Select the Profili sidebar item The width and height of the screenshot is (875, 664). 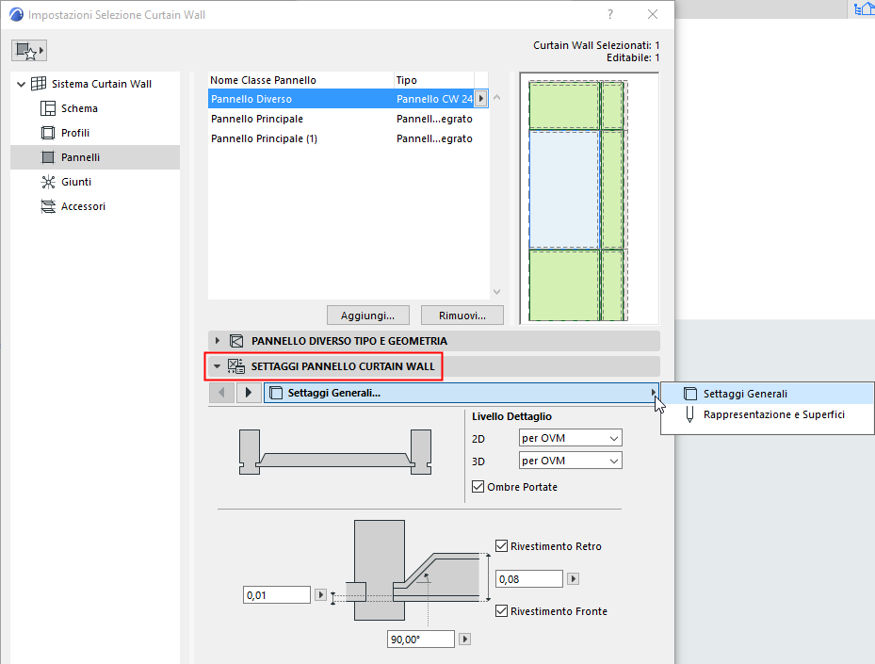[67, 133]
